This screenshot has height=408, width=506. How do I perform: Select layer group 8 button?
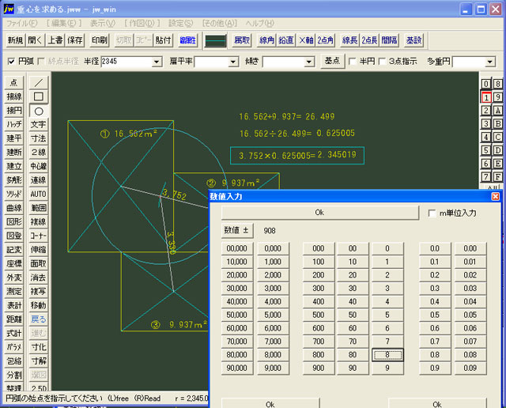click(497, 84)
